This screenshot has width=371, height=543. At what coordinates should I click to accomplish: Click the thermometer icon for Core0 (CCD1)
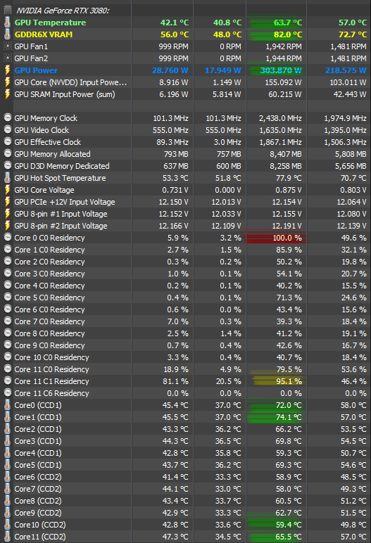7,405
